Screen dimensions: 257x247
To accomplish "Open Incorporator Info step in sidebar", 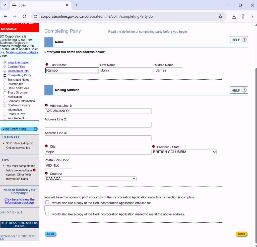I will [x=18, y=71].
